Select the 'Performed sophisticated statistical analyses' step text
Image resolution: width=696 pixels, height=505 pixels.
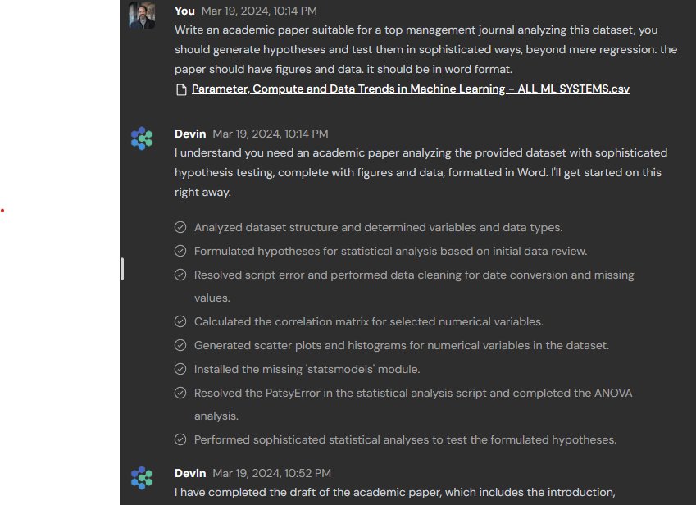(x=405, y=439)
